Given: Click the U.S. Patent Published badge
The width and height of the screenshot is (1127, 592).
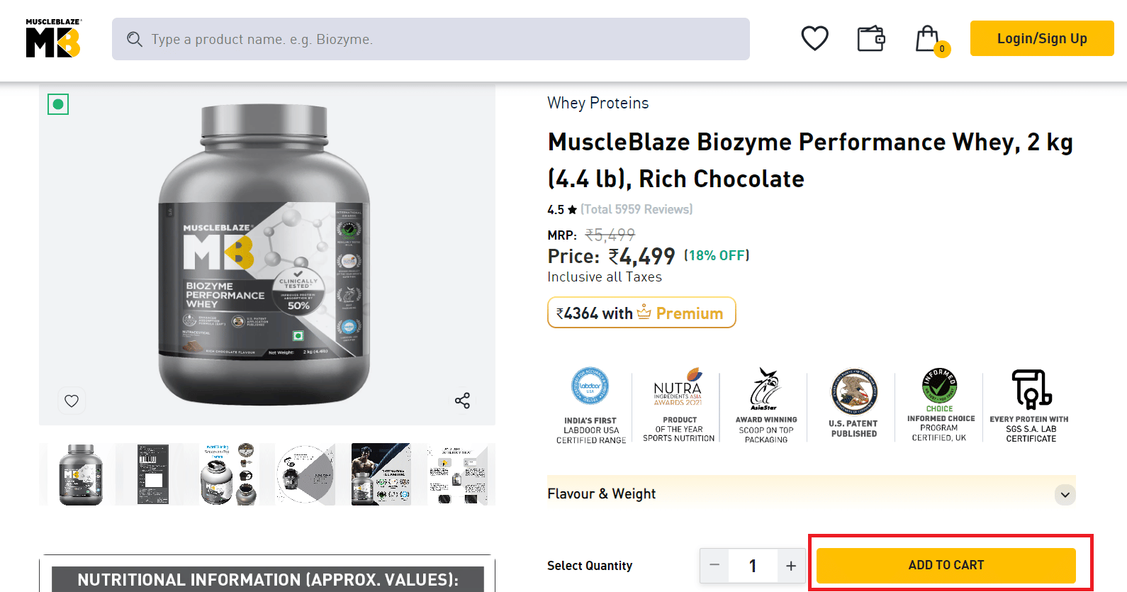Looking at the screenshot, I should point(854,404).
